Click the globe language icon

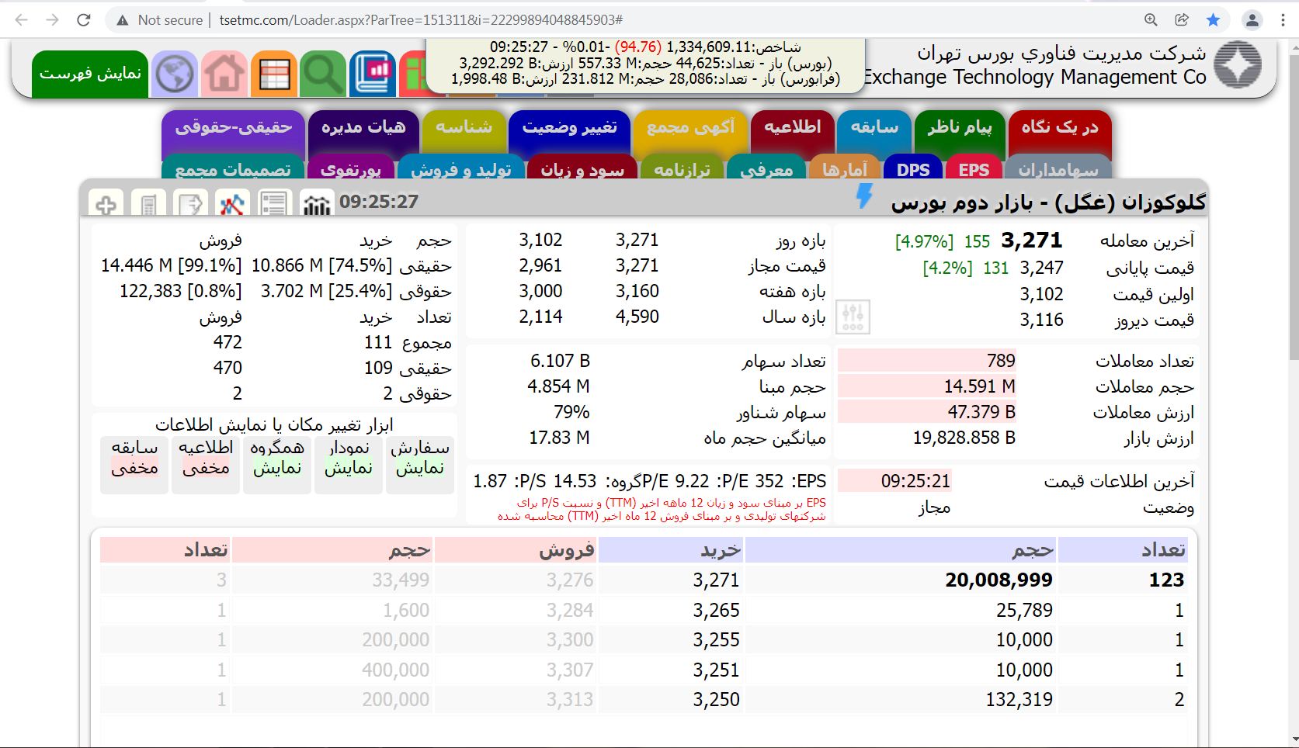(174, 74)
